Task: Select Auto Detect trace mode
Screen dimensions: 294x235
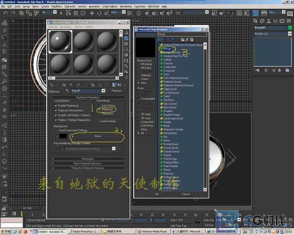Action: (x=99, y=105)
